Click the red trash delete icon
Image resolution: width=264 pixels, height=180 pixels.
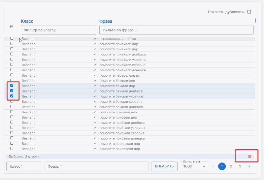click(x=249, y=157)
